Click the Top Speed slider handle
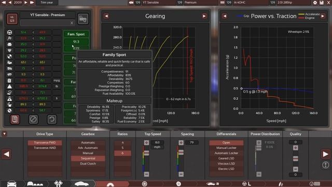This screenshot has height=187, width=332. (146, 153)
